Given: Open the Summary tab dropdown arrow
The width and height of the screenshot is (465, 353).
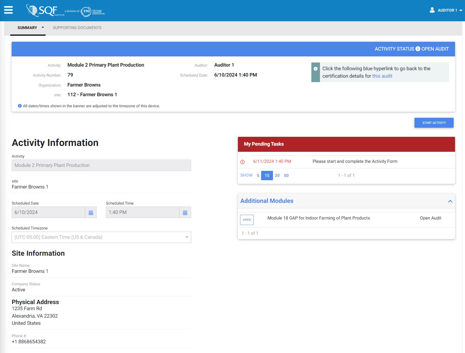Looking at the screenshot, I should pos(43,28).
